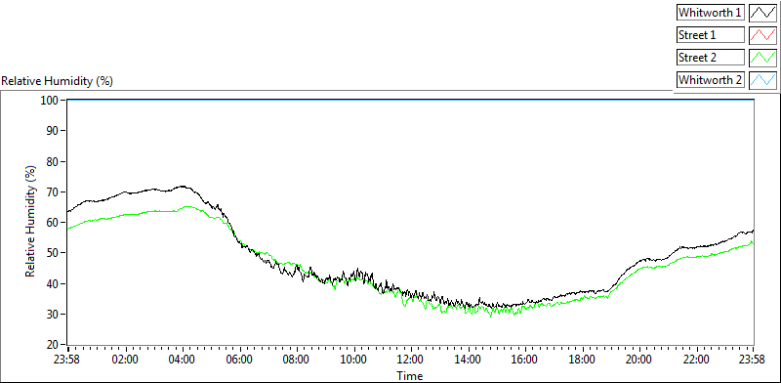Viewport: 781px width, 383px height.
Task: Click the 16:00 time axis label
Action: [524, 361]
